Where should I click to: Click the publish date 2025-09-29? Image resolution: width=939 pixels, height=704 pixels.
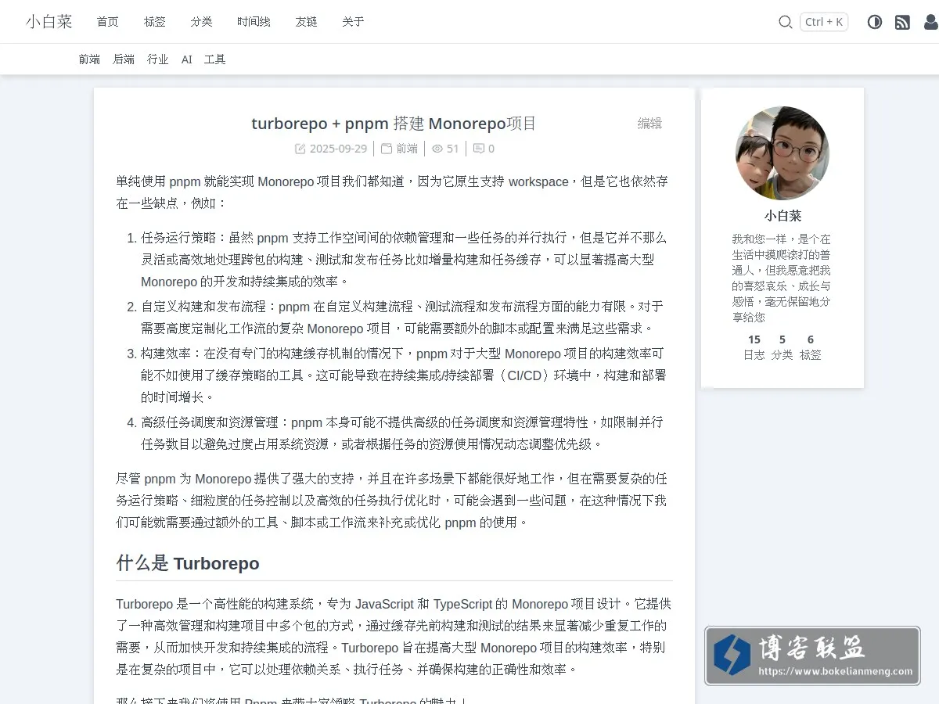pos(338,149)
